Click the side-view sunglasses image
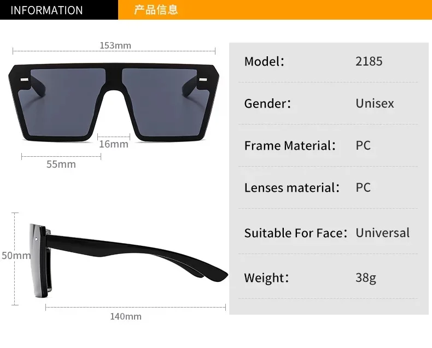The height and width of the screenshot is (348, 432). click(129, 261)
